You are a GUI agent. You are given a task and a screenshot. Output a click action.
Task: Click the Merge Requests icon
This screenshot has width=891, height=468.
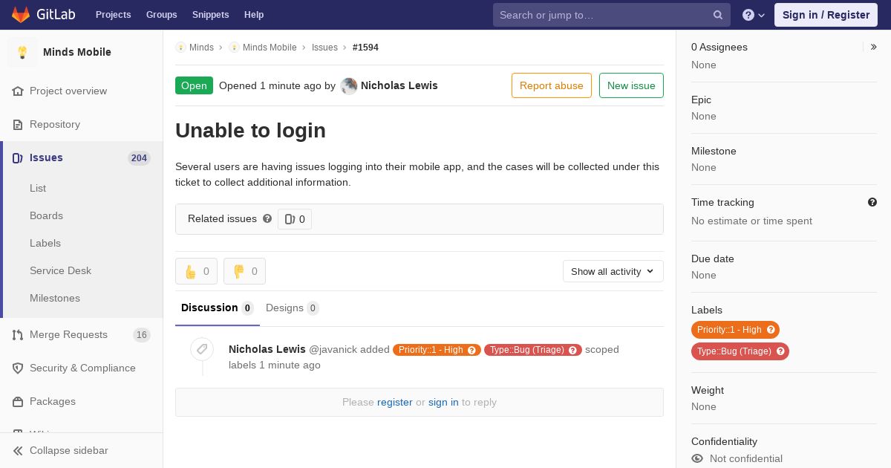tap(18, 334)
